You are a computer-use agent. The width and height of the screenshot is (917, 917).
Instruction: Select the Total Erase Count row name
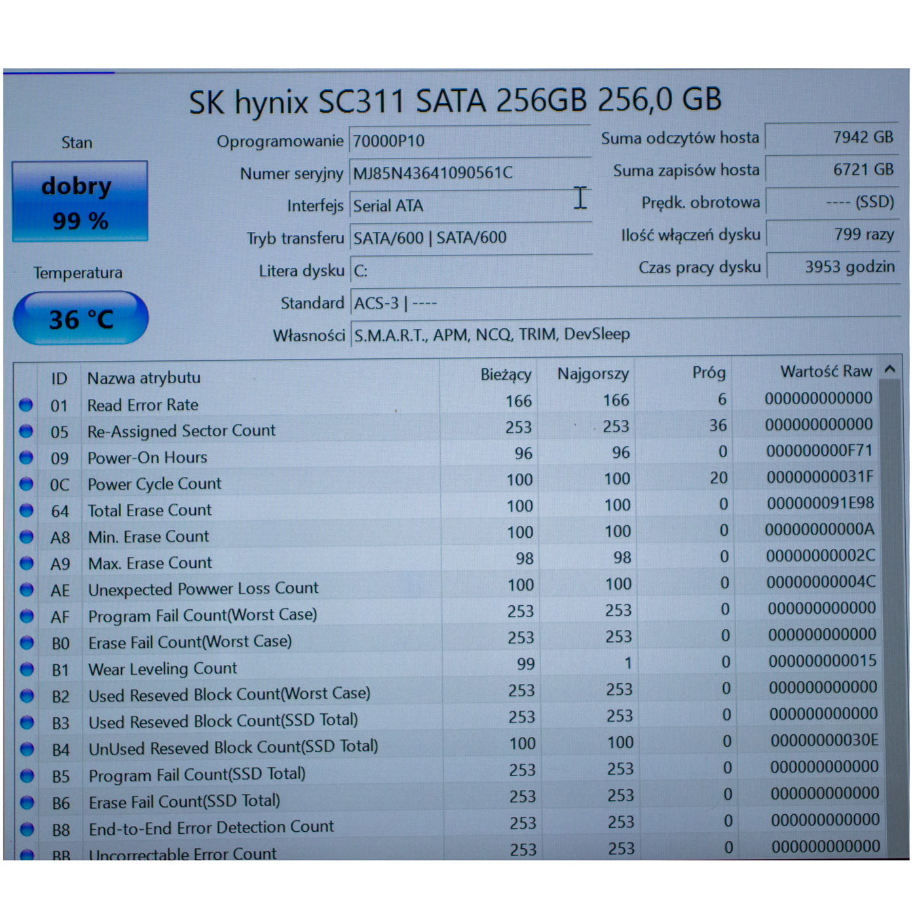point(150,510)
